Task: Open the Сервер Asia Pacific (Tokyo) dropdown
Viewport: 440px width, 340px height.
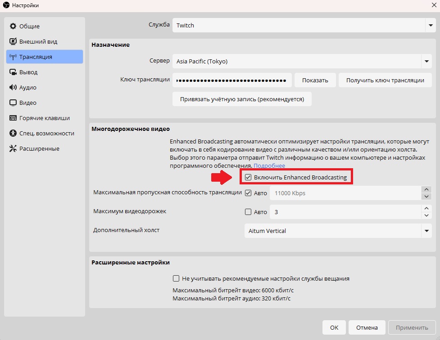Action: tap(302, 61)
